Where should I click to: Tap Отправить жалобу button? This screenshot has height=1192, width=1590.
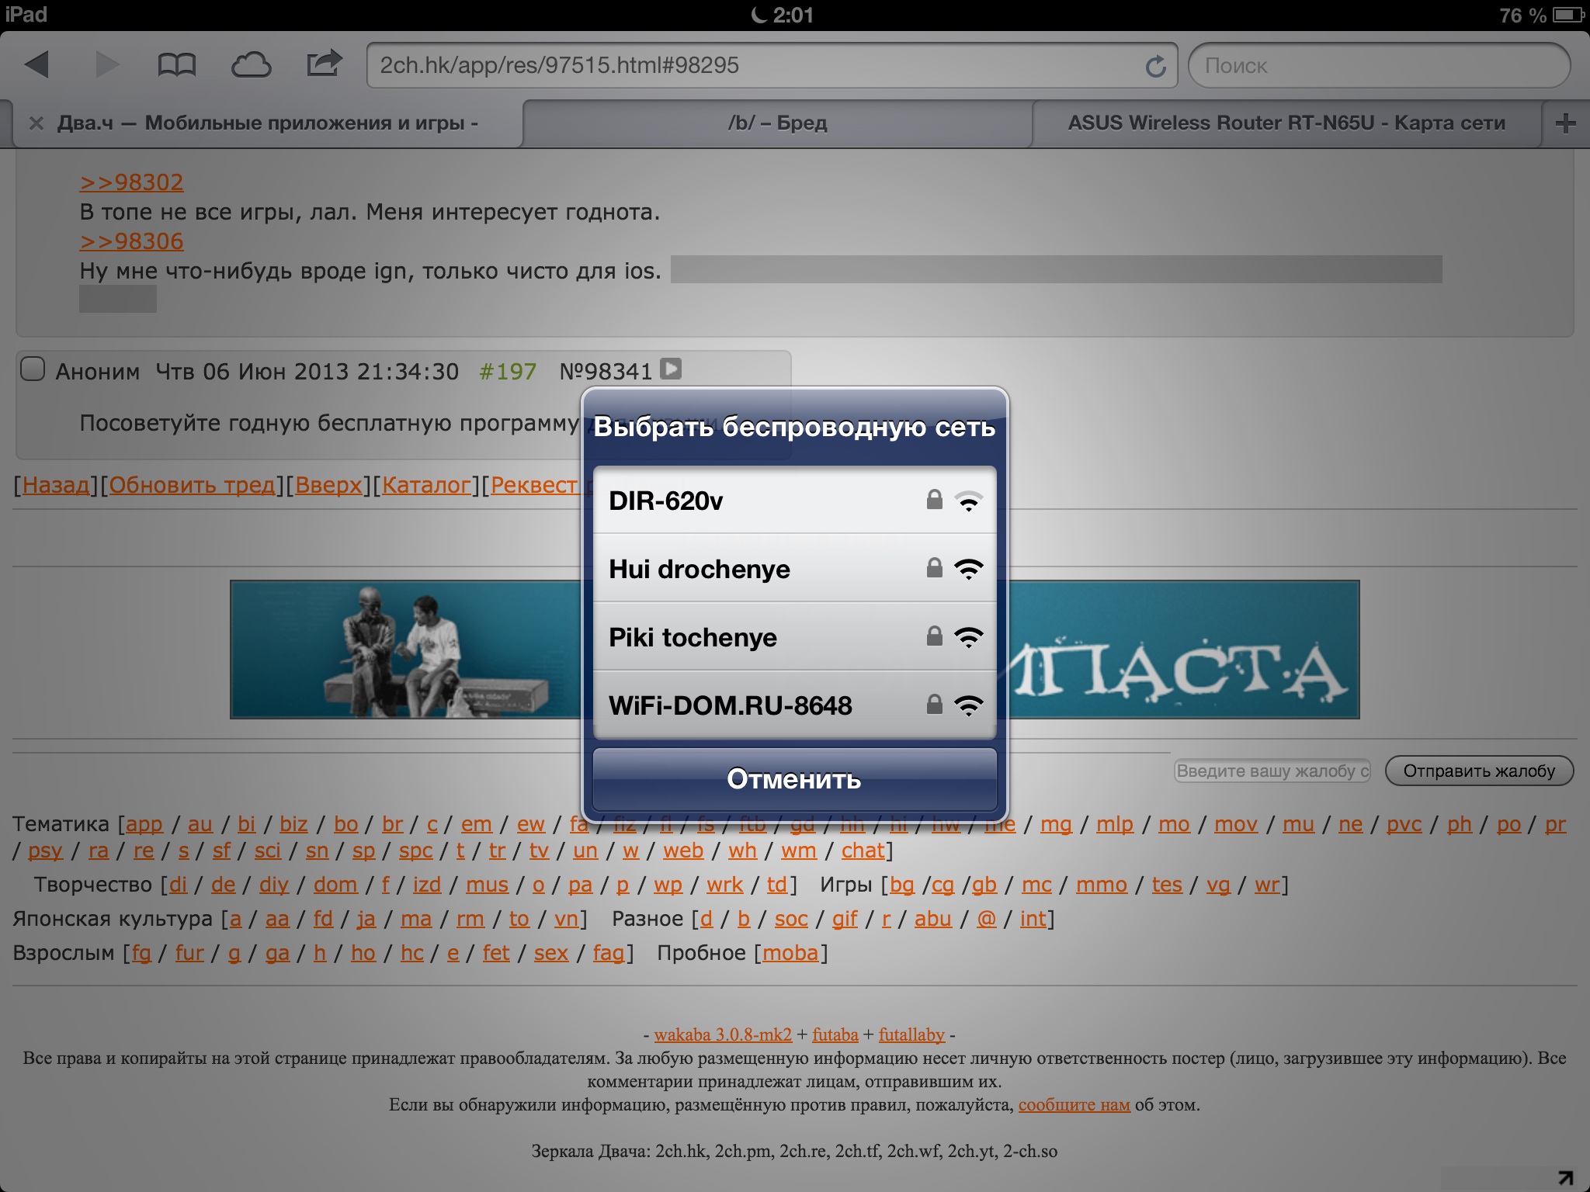tap(1479, 771)
